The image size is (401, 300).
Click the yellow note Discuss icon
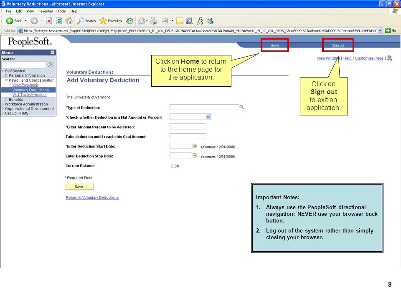click(x=180, y=21)
